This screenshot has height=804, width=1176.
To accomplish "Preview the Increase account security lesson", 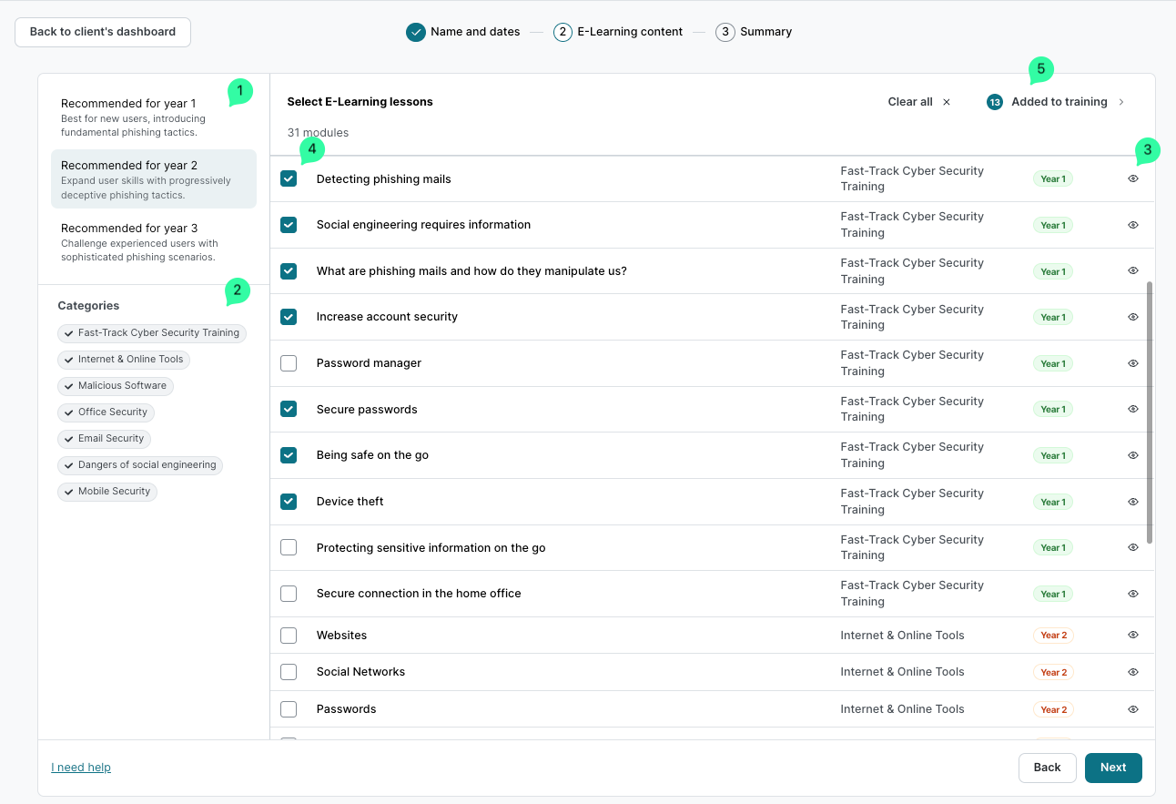I will click(x=1133, y=317).
